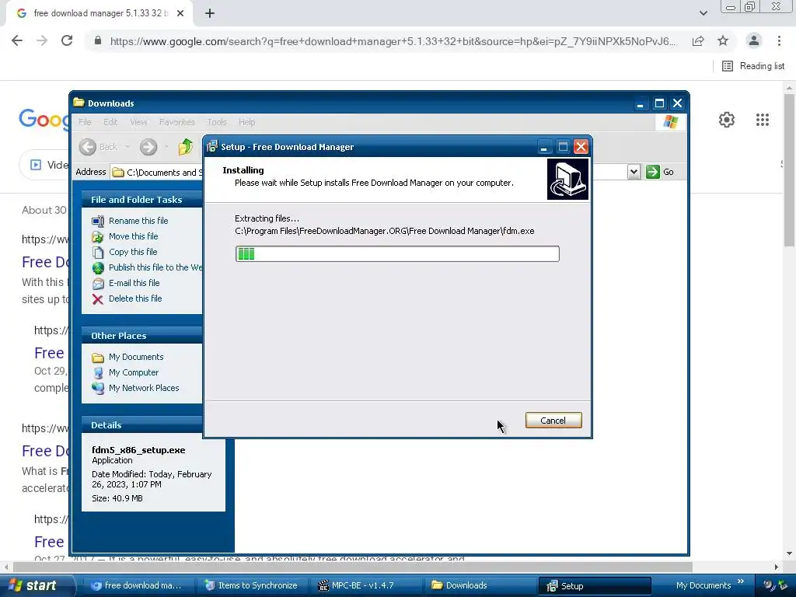The image size is (796, 597).
Task: Click the Explorer Back button
Action: pos(99,147)
